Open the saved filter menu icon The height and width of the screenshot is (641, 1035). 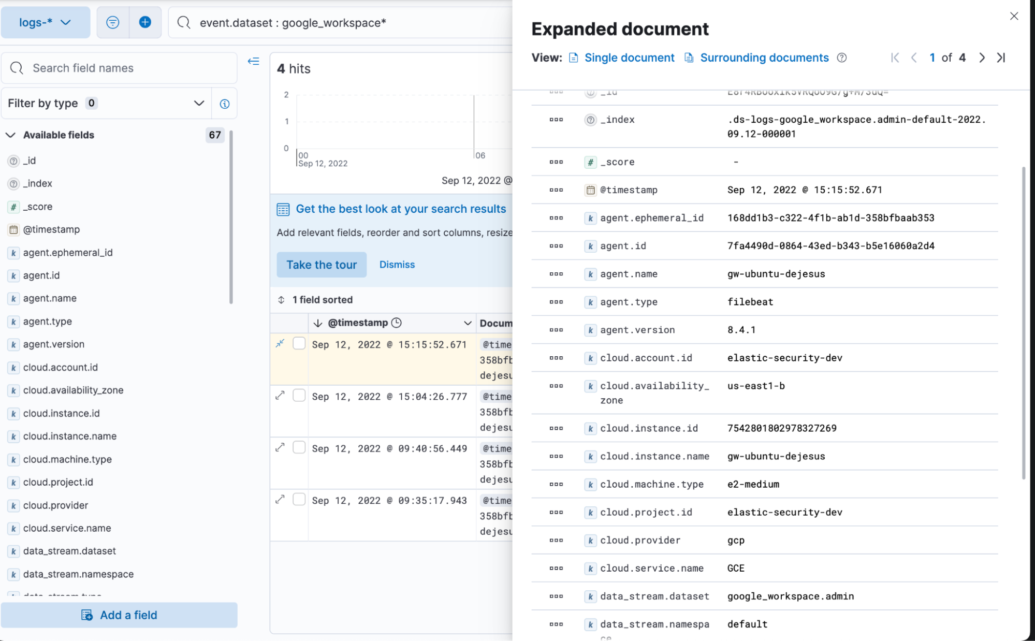(112, 22)
